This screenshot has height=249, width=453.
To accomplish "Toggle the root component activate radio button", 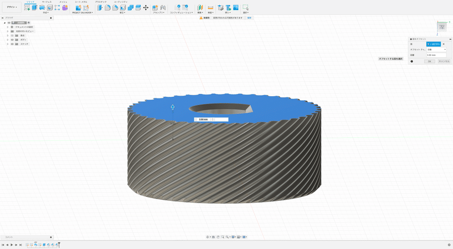I will pos(29,23).
